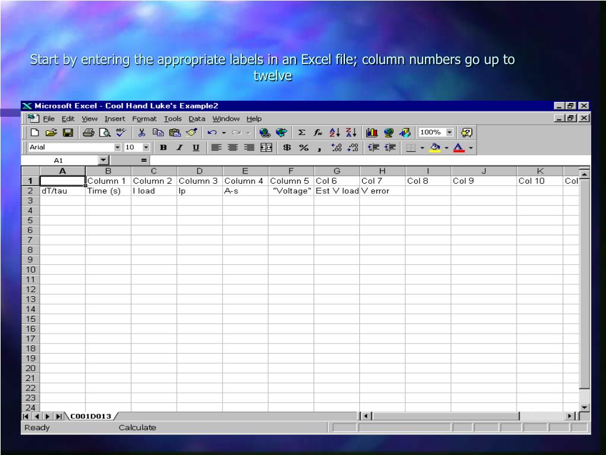Open the Office Assistant help icon
This screenshot has height=455, width=606.
466,133
